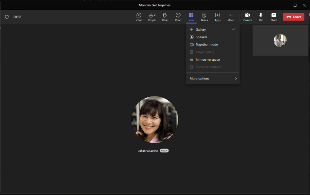Leave the meeting

pyautogui.click(x=293, y=17)
